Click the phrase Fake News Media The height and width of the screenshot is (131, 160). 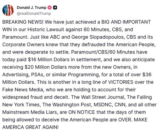click(23, 90)
